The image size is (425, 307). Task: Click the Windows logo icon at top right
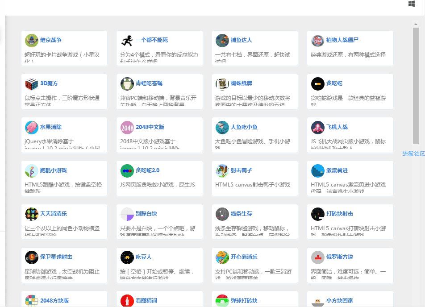click(x=412, y=4)
